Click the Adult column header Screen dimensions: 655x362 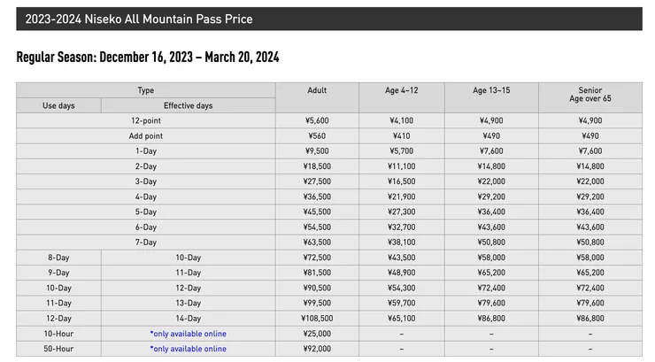pos(317,90)
